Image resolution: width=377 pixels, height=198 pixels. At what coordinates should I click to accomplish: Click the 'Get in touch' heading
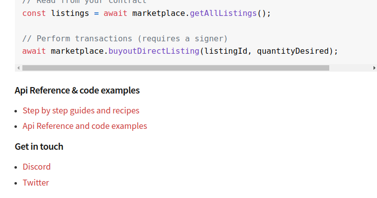click(x=39, y=147)
